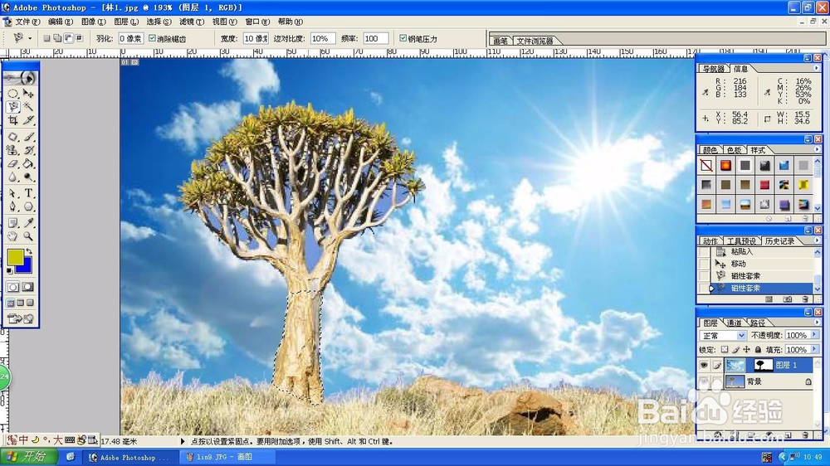Open the Layers panel flyout menu arrow
830x466 pixels.
[816, 322]
